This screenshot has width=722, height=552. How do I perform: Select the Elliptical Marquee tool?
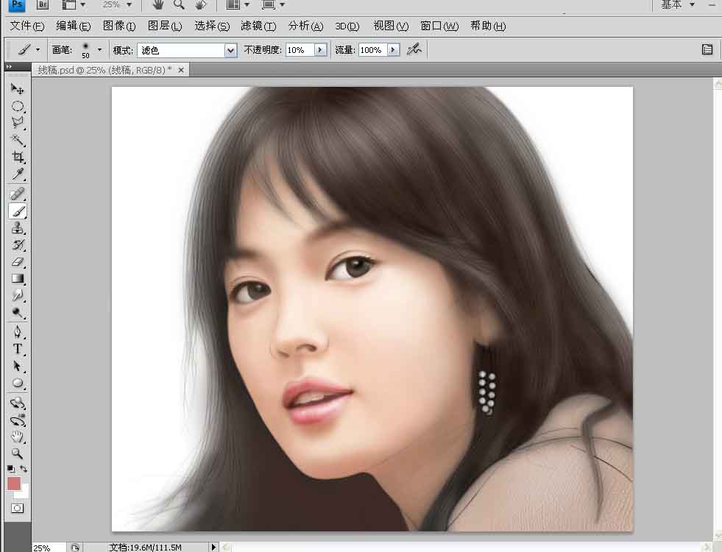coord(18,106)
